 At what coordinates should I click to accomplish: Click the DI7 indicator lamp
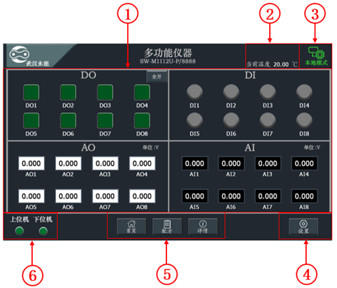click(268, 120)
